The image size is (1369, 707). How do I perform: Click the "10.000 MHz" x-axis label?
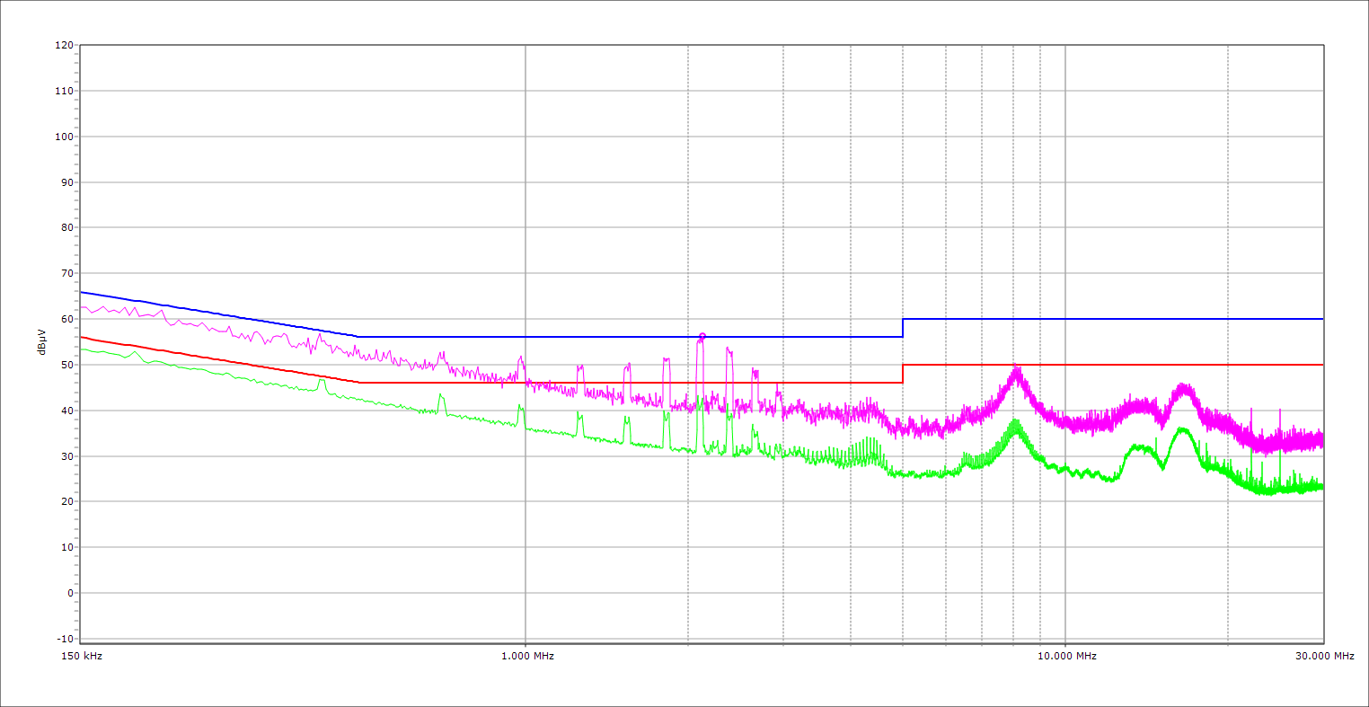click(x=1065, y=656)
